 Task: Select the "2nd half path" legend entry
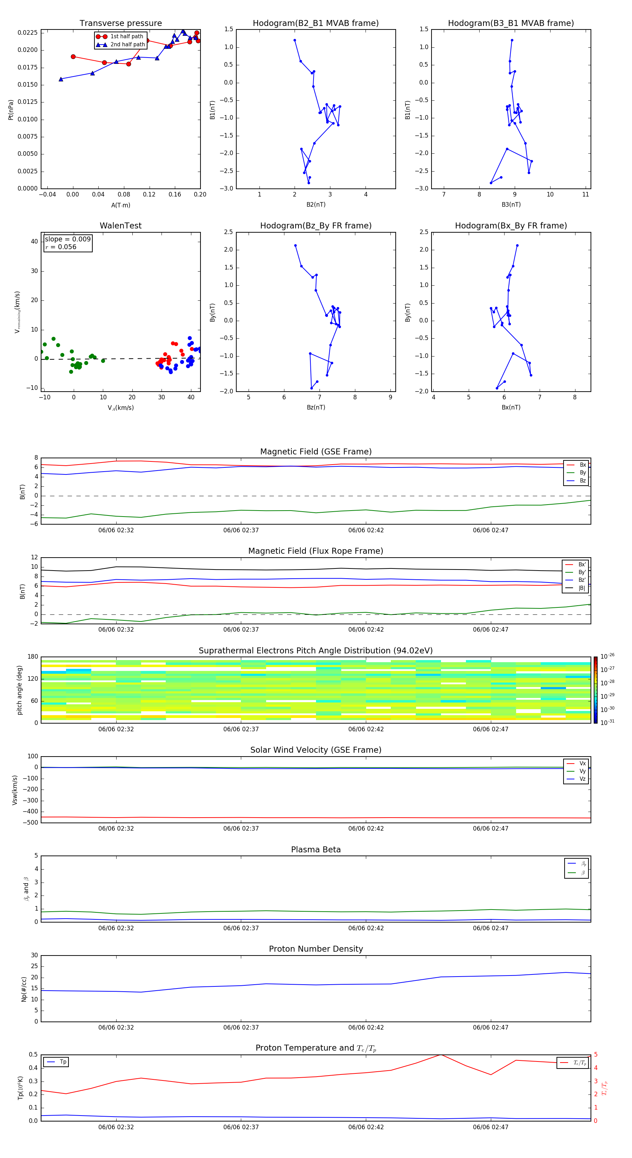[120, 45]
